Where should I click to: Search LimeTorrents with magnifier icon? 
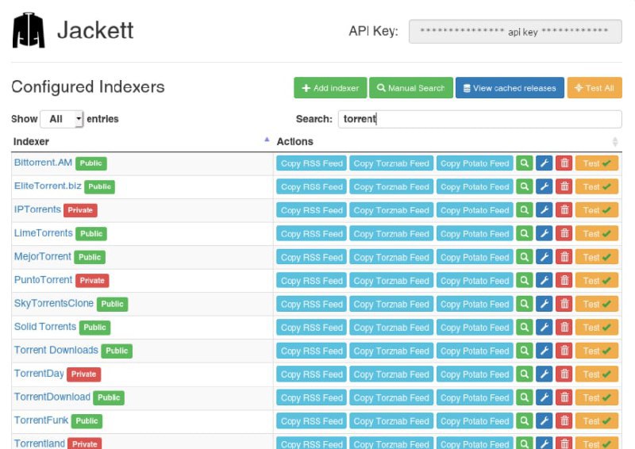524,233
